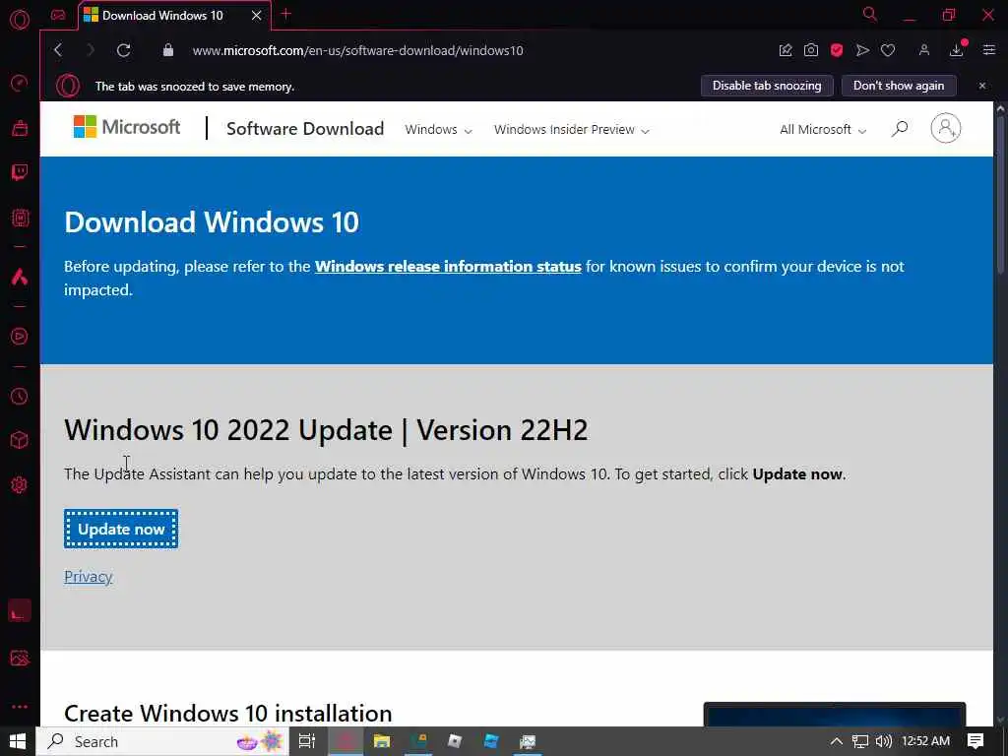Sign in with Microsoft account icon
Image resolution: width=1008 pixels, height=756 pixels.
[946, 129]
